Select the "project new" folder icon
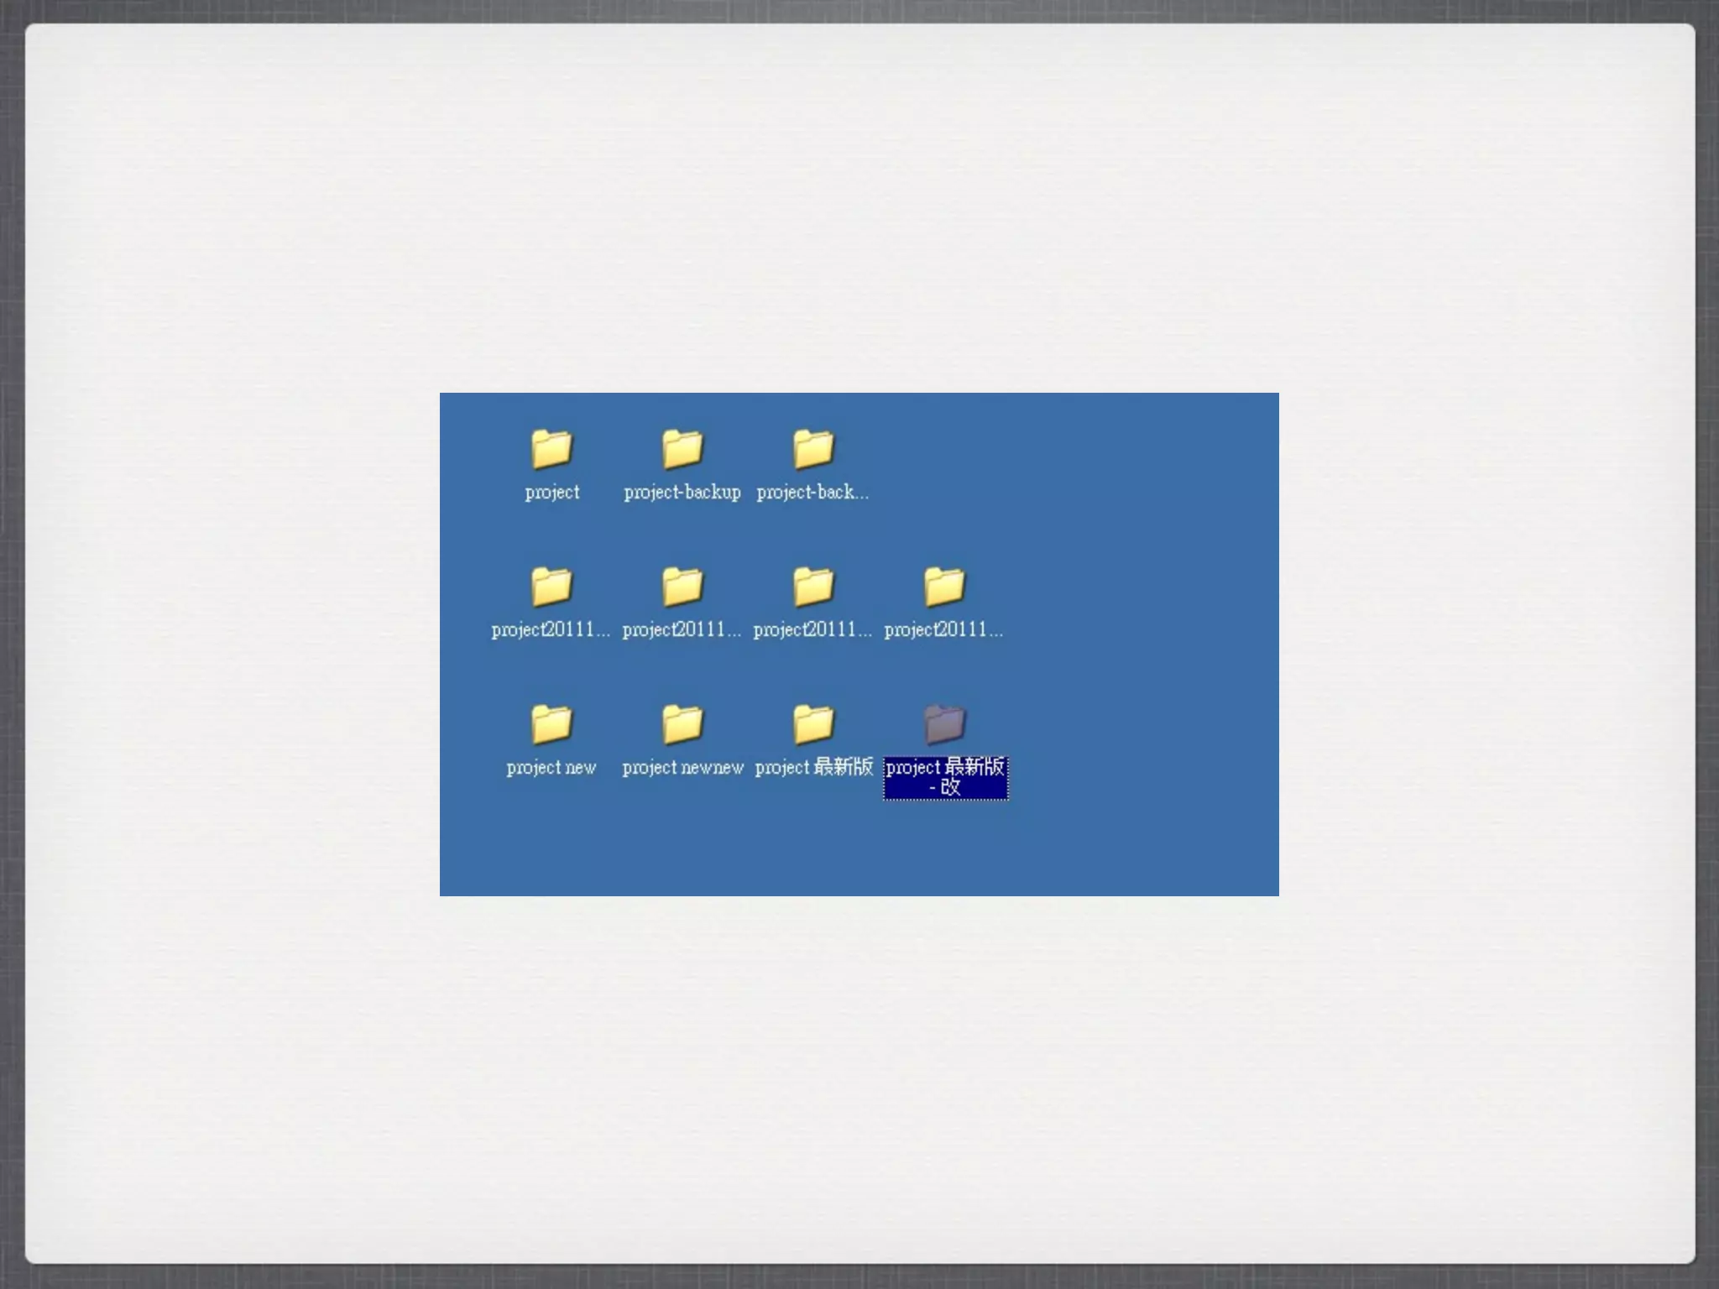The width and height of the screenshot is (1719, 1289). click(551, 724)
